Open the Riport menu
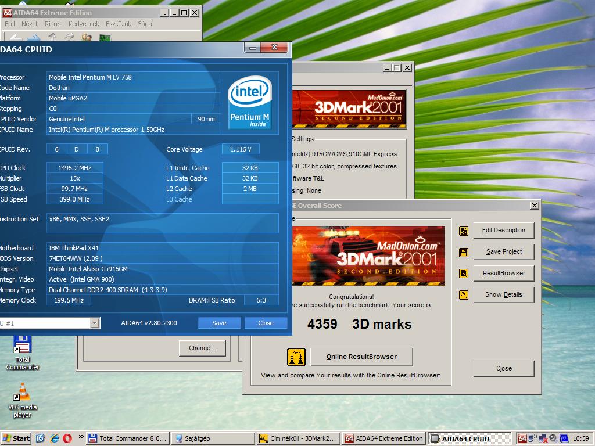Screen dimensions: 595x446 (53, 24)
